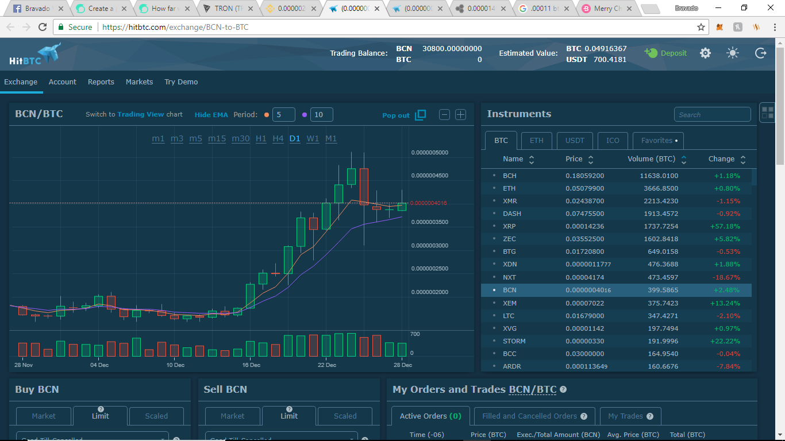This screenshot has width=785, height=441.
Task: Open the Reports menu
Action: pyautogui.click(x=101, y=82)
